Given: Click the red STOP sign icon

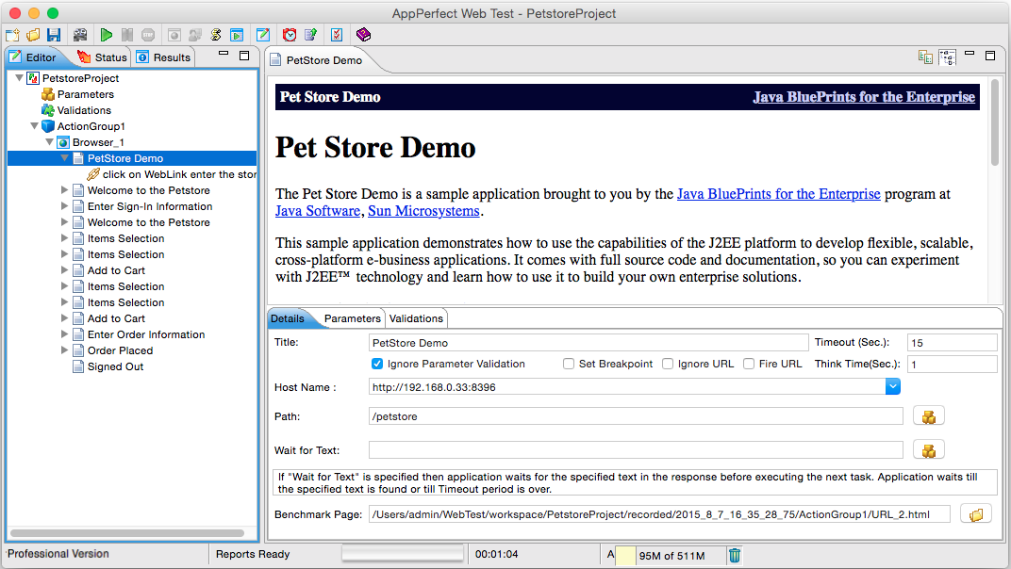Looking at the screenshot, I should pos(148,35).
